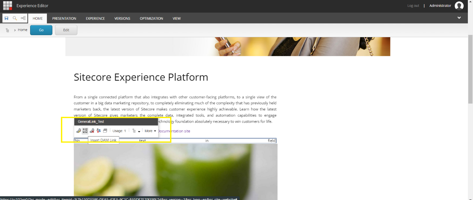The width and height of the screenshot is (473, 200).
Task: Expand the More dropdown in floating toolbar
Action: pos(150,131)
